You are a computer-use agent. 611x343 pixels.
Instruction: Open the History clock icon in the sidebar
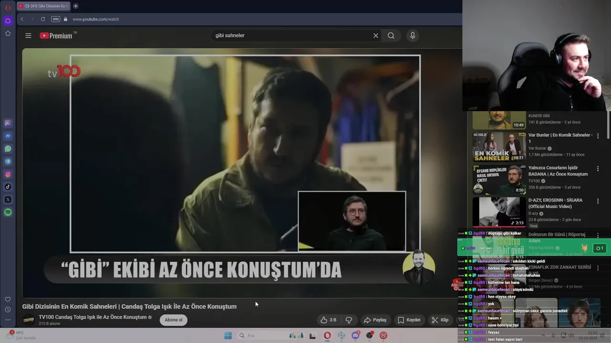pos(8,310)
